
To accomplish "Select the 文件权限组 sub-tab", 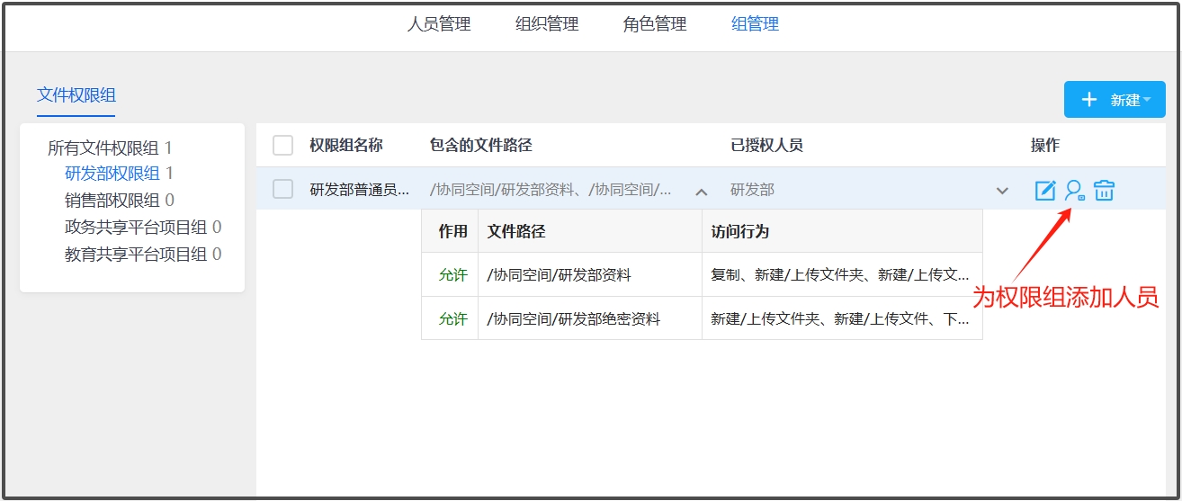I will [x=76, y=95].
